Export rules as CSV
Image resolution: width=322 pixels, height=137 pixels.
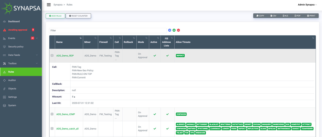pyautogui.click(x=273, y=16)
